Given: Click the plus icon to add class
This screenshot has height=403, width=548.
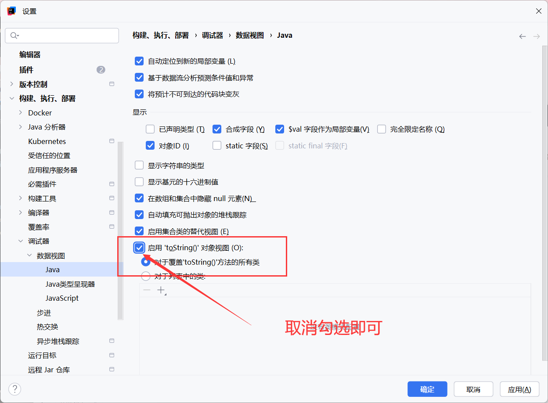Looking at the screenshot, I should (161, 290).
